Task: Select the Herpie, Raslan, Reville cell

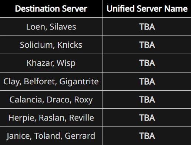Action: (51, 118)
